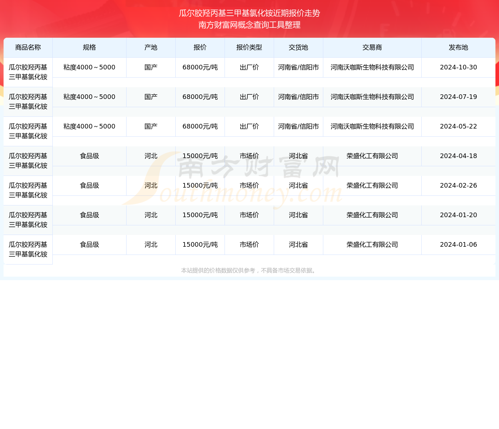
Task: Select the date cell 2024-04-18
Action: tap(458, 156)
